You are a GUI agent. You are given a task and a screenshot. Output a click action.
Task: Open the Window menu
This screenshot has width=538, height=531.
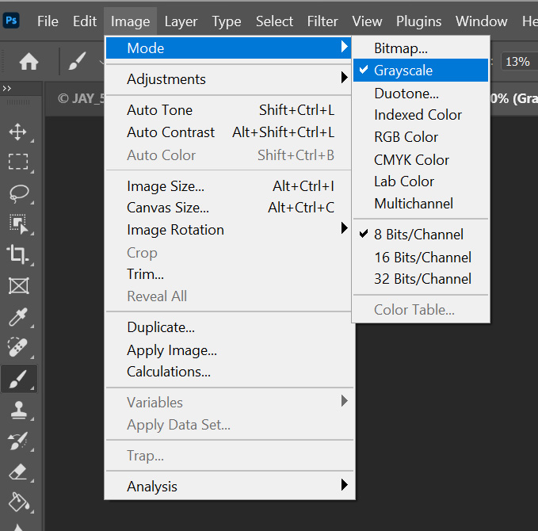(482, 21)
